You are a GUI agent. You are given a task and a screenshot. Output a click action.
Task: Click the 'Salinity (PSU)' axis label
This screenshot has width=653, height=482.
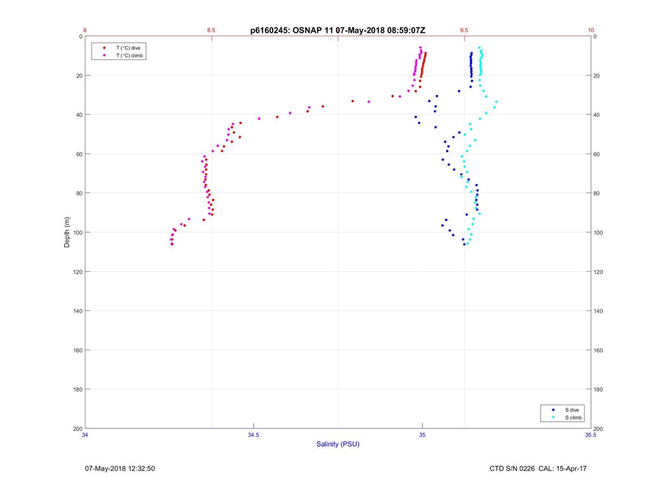click(x=338, y=444)
